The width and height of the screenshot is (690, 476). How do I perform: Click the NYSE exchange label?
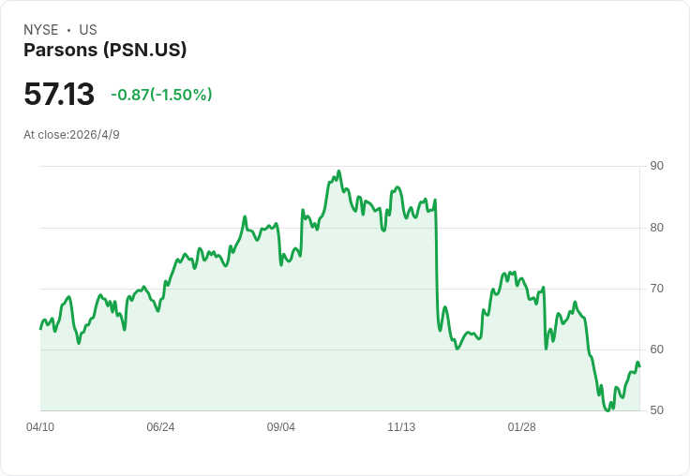(x=41, y=30)
